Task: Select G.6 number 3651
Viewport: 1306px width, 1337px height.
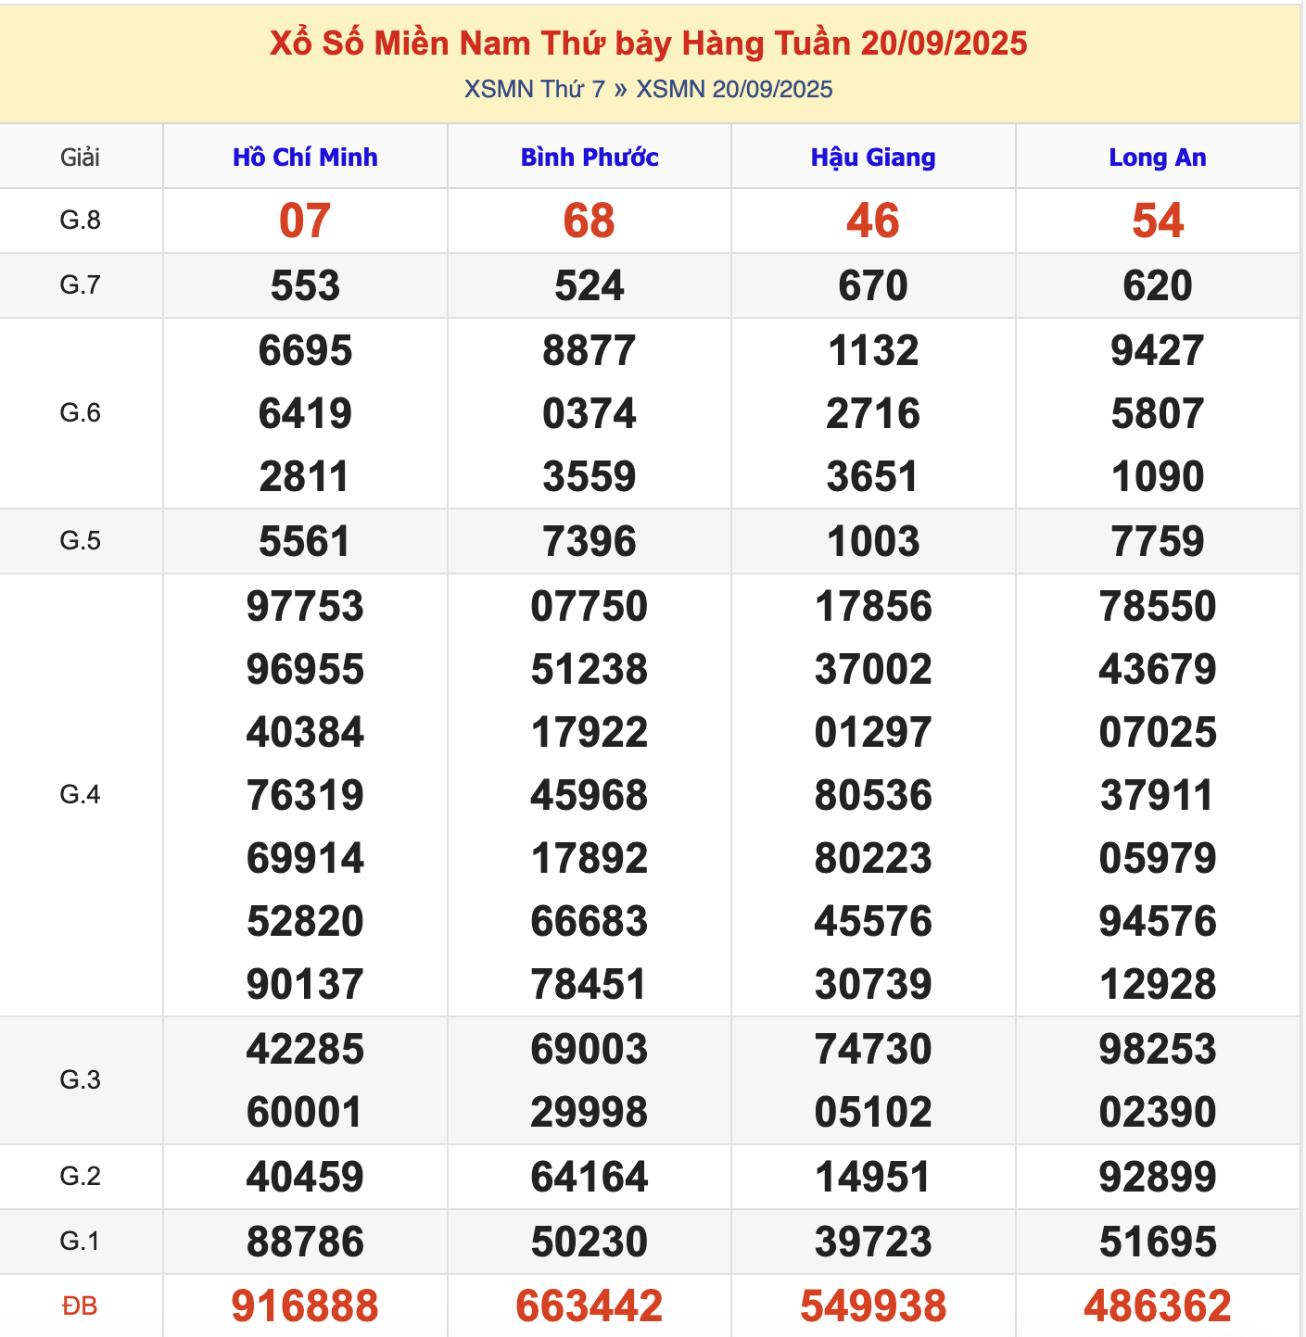Action: [x=873, y=476]
